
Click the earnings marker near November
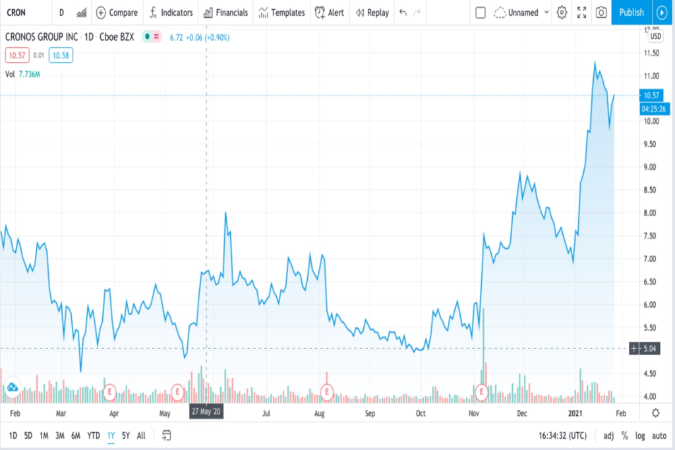click(481, 392)
